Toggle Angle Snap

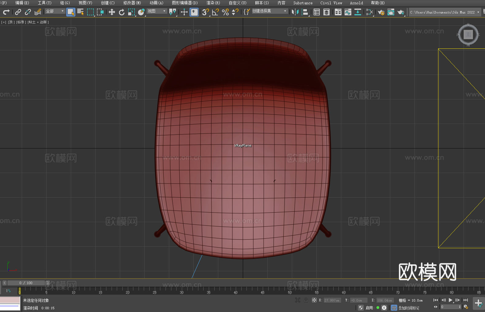tap(216, 12)
